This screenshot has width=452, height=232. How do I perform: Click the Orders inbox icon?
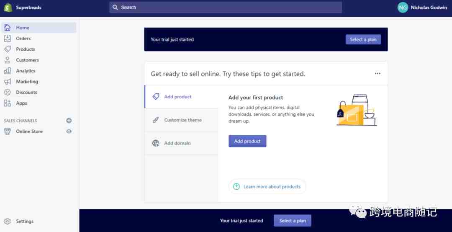point(8,39)
